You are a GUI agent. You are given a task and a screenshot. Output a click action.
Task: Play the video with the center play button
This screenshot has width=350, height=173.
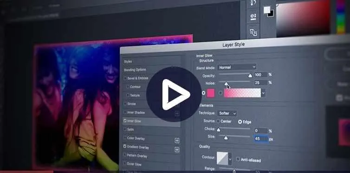tap(174, 94)
